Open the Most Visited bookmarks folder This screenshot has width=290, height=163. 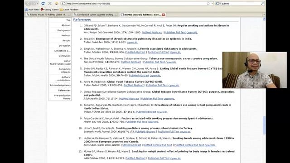[x=32, y=10]
